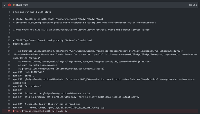Click the gladys-front@ build-with-stats line 5

tap(58, 19)
